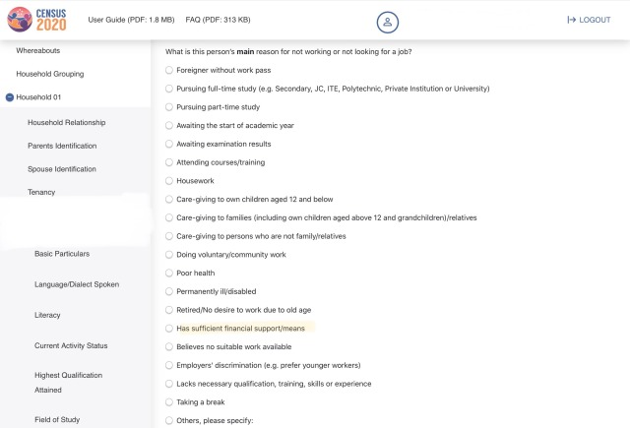Select 'Taking a break' option
This screenshot has width=630, height=428.
pos(169,402)
